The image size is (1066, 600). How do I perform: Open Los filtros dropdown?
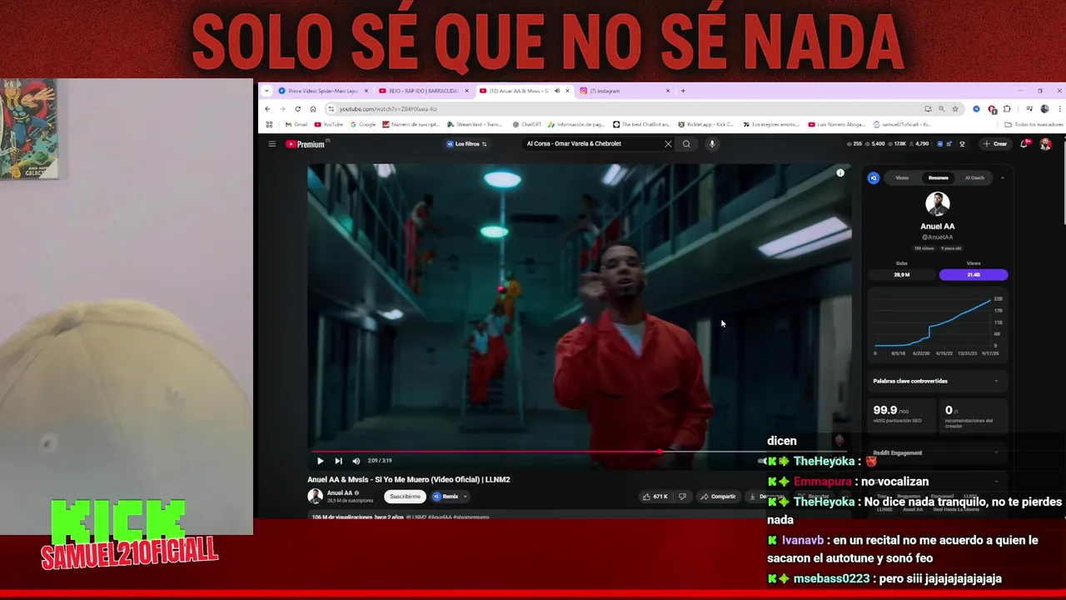click(466, 144)
